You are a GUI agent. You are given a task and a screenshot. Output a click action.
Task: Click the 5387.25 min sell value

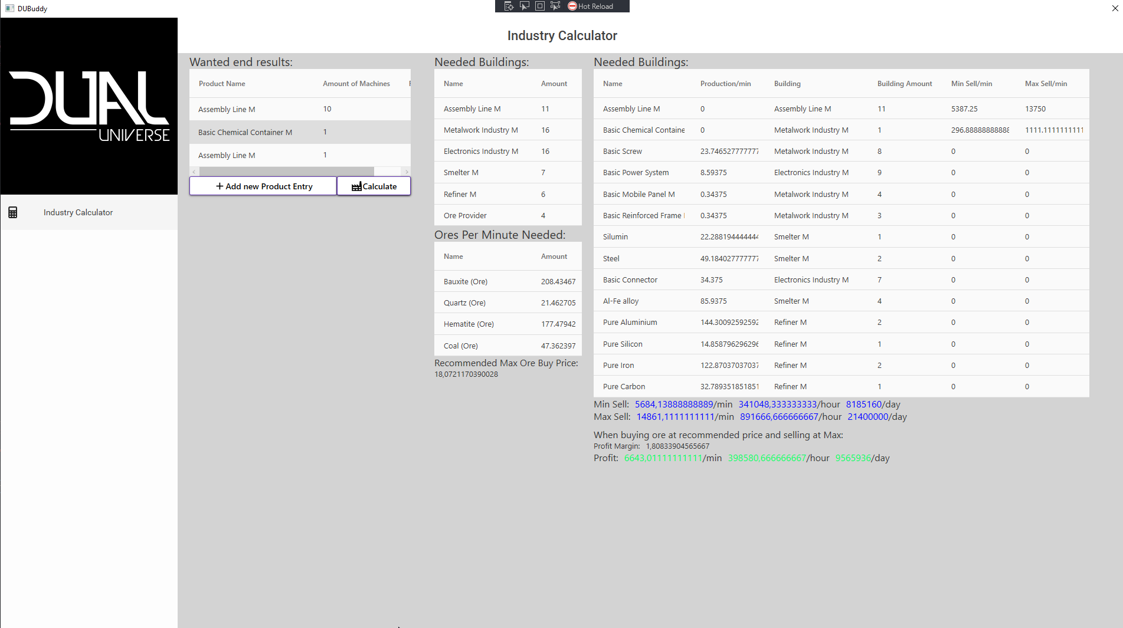[964, 109]
